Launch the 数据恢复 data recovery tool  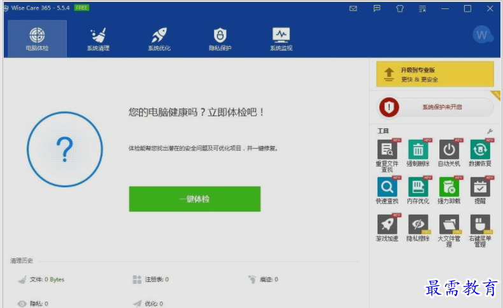pos(480,153)
